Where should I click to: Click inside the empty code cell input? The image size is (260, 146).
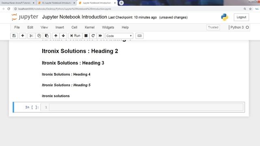[x=146, y=107]
